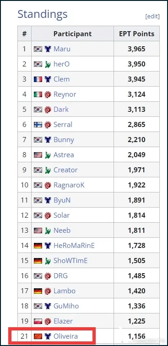Click the United States flag beside Astrea
This screenshot has height=346, width=168.
(38, 155)
